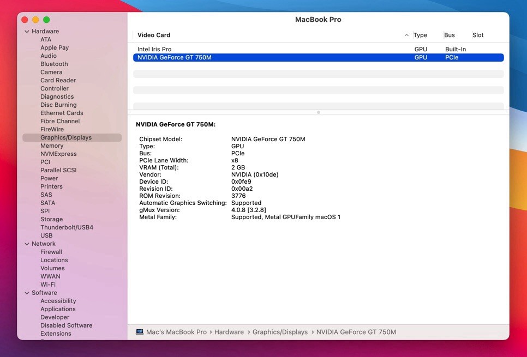
Task: Select Fibre Channel entry
Action: (x=60, y=121)
